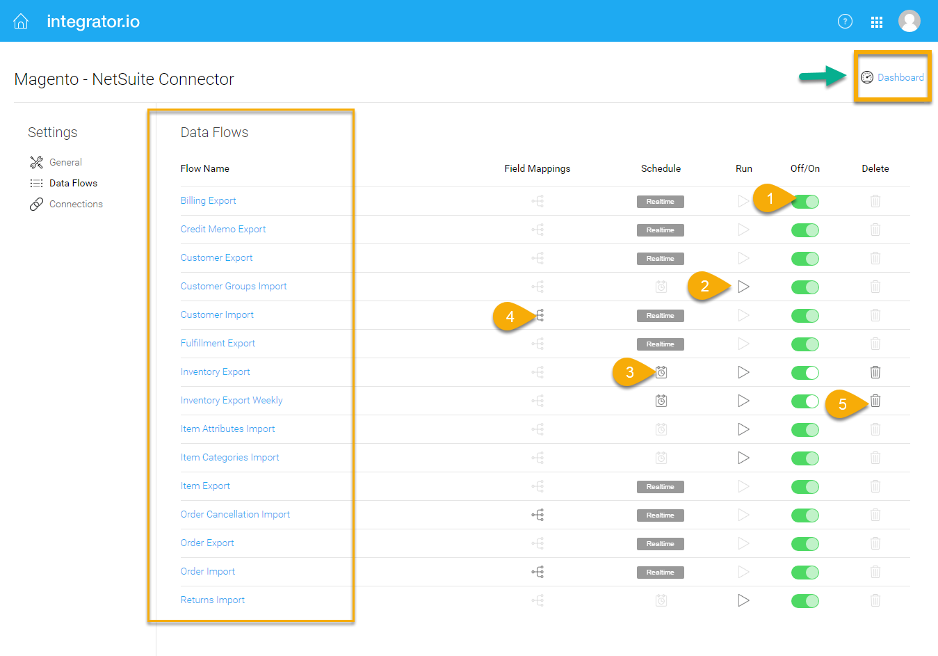Image resolution: width=938 pixels, height=656 pixels.
Task: Turn off the Order Cancellation Import flow
Action: 805,515
